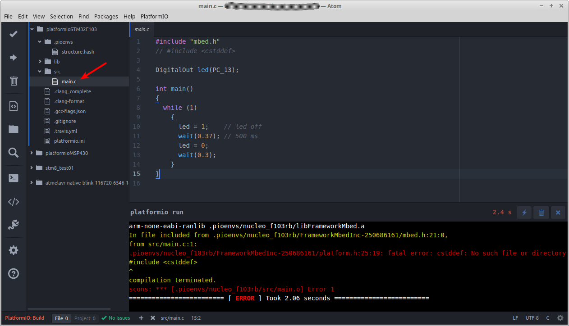Open .clang-format file
Screen dimensions: 569x326
(69, 101)
